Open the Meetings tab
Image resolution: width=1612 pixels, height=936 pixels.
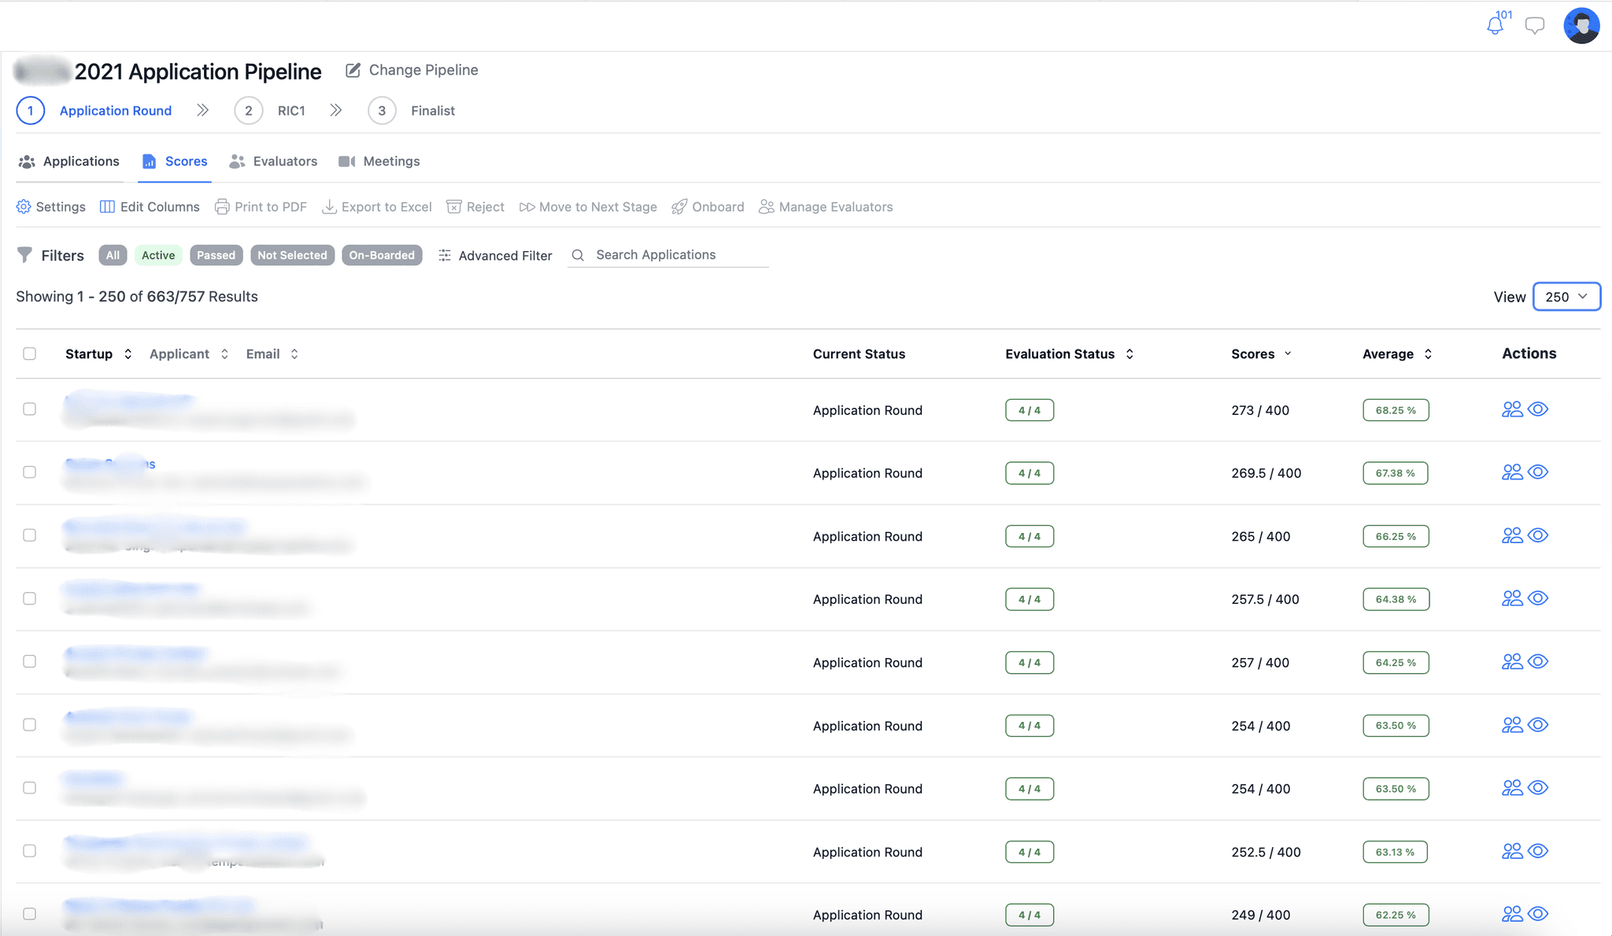click(x=391, y=161)
